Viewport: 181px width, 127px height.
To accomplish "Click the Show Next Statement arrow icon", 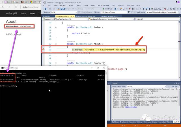I will click(x=141, y=9).
